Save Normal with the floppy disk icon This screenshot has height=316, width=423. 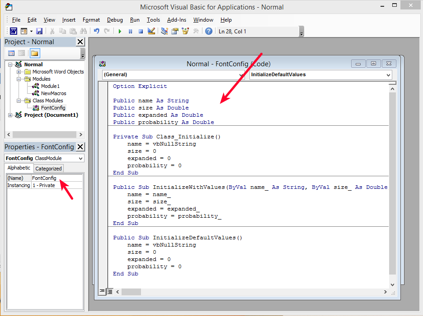tap(39, 31)
